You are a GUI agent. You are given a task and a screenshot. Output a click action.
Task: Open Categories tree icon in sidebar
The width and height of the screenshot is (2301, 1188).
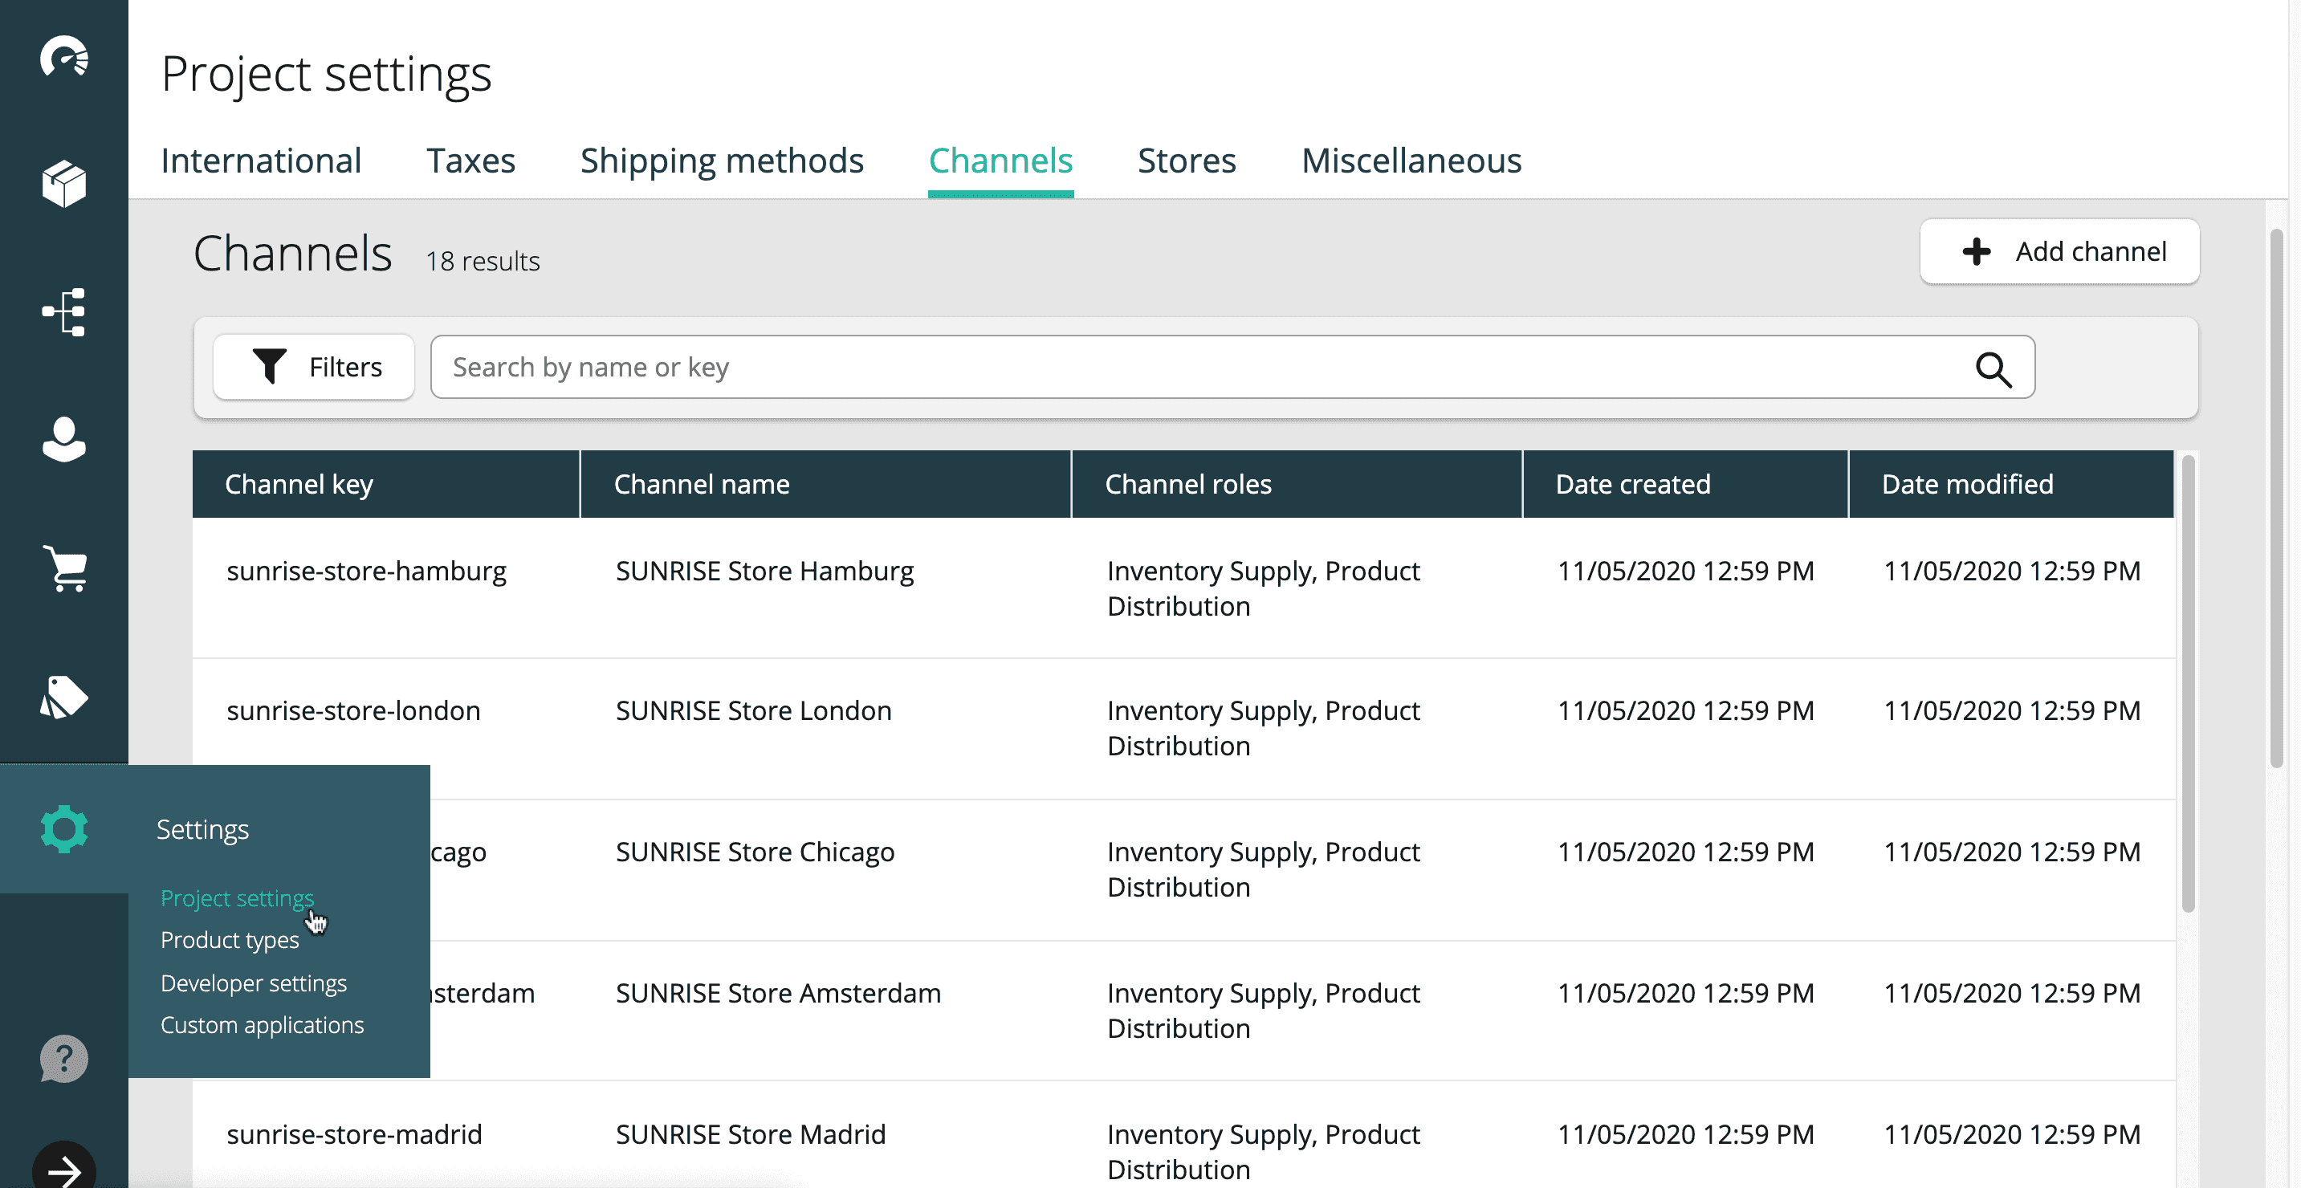pyautogui.click(x=64, y=312)
